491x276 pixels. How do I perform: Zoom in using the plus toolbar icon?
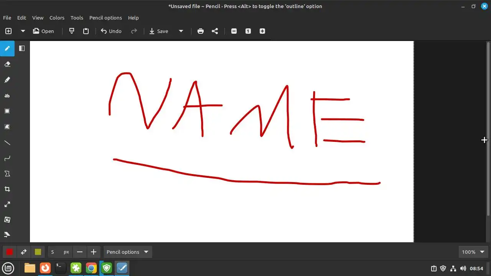coord(262,31)
